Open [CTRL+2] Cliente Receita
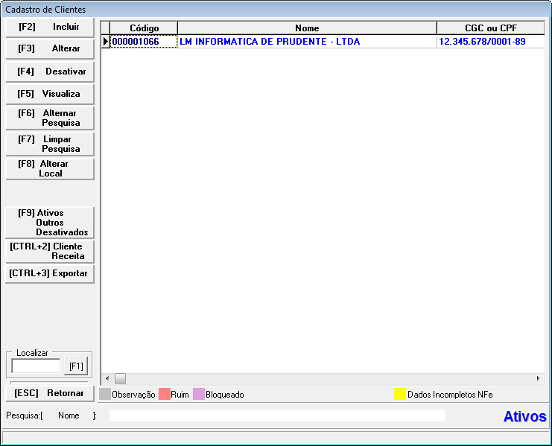This screenshot has height=446, width=552. click(x=49, y=251)
